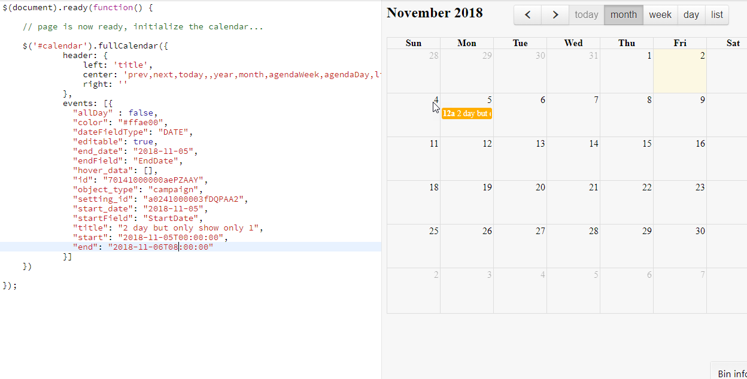Screen dimensions: 747x379
Task: Click the November 16 calendar cell
Action: click(679, 159)
